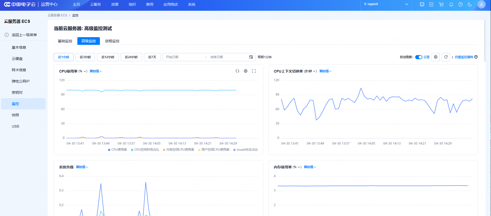Expand CPU usage chart to fullscreen

tap(254, 71)
